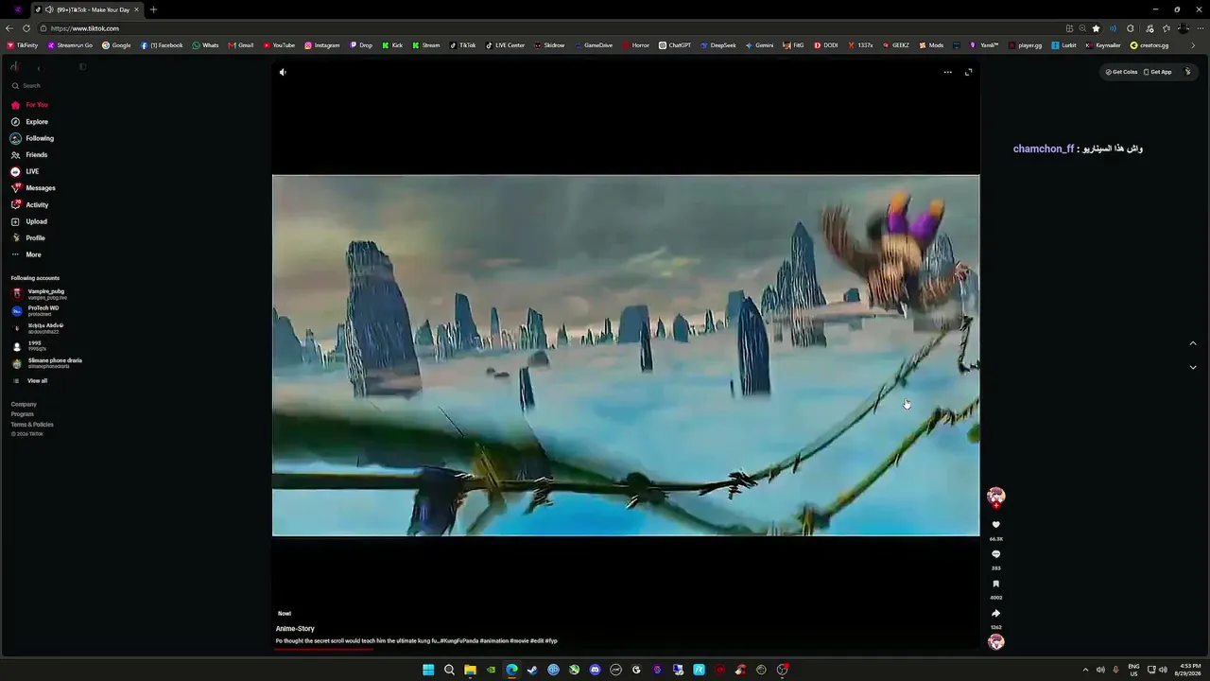Expand Terms & Policies footer section
This screenshot has width=1210, height=681.
[x=32, y=425]
